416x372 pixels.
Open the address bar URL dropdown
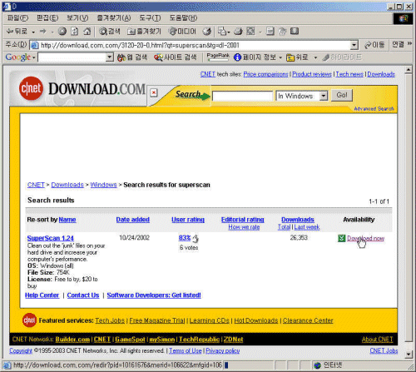pyautogui.click(x=354, y=45)
